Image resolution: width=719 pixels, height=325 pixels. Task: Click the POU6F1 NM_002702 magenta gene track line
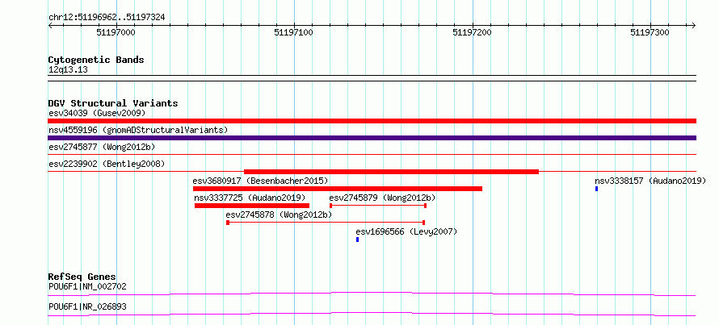point(372,294)
